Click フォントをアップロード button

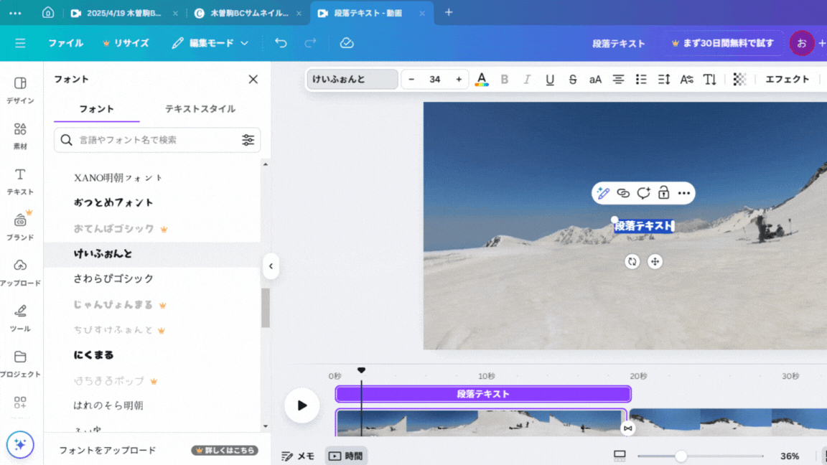tap(108, 451)
